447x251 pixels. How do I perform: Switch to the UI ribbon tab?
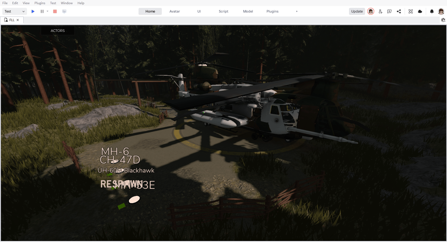tap(199, 11)
